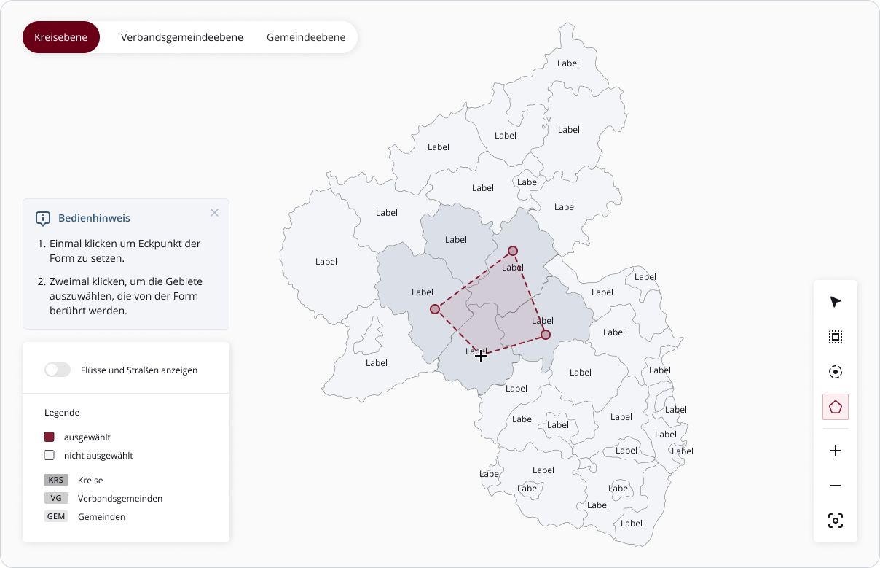880x568 pixels.
Task: Activate the circle selection tool
Action: 836,372
